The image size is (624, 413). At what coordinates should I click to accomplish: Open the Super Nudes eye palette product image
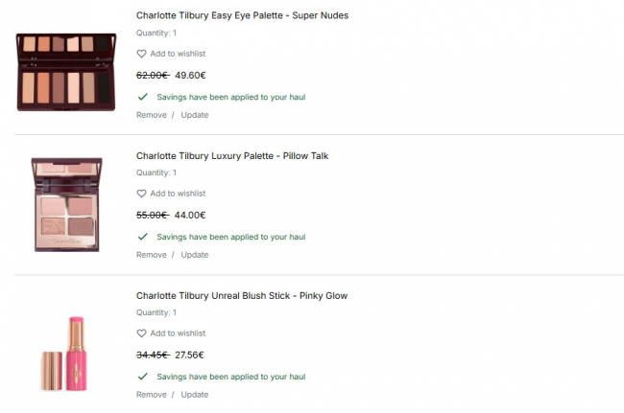[x=66, y=71]
